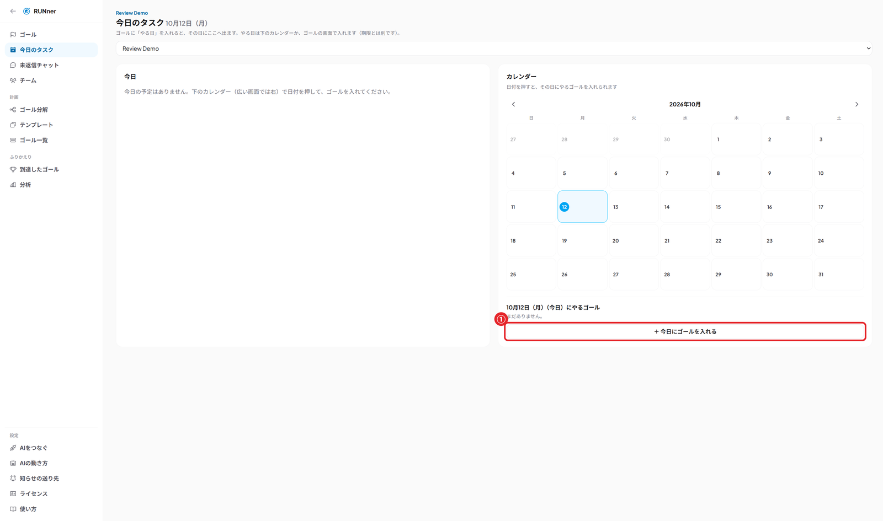Open チーム in the sidebar
This screenshot has height=521, width=883.
pos(51,80)
